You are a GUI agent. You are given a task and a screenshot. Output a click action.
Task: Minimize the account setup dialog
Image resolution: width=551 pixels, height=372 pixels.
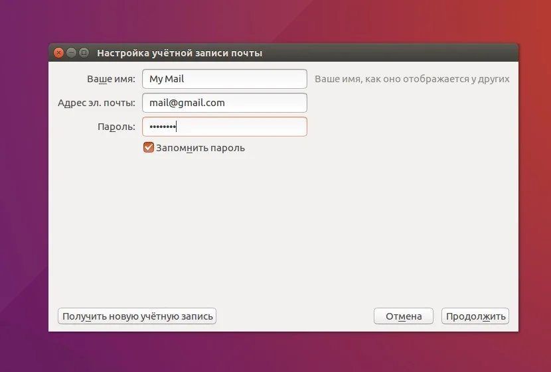tap(71, 53)
